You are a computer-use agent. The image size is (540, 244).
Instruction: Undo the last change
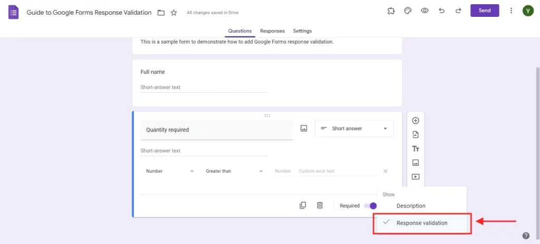tap(441, 11)
